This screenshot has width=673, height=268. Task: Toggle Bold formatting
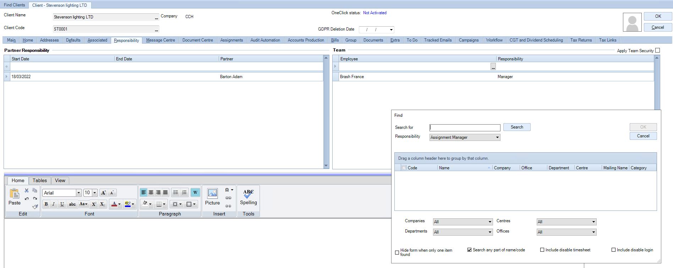point(46,204)
